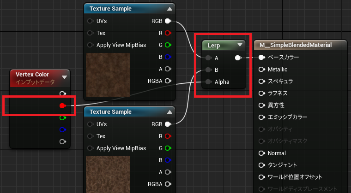The image size is (351, 193).
Task: Click the エミッシブカラー input pin
Action: pos(261,117)
